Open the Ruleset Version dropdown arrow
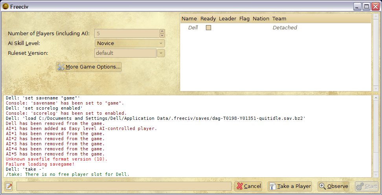The image size is (382, 195). coord(161,53)
